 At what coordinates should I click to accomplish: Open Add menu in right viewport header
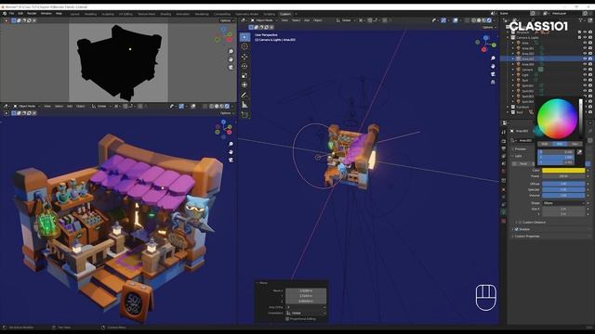coord(307,20)
